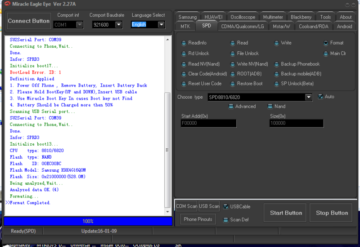Click the 'Analyzed data OK. (4)' log line
The height and width of the screenshot is (247, 360).
(34, 189)
